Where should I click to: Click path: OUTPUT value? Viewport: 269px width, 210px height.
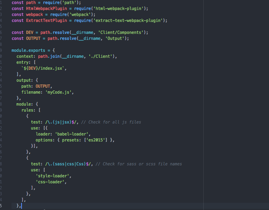click(43, 86)
